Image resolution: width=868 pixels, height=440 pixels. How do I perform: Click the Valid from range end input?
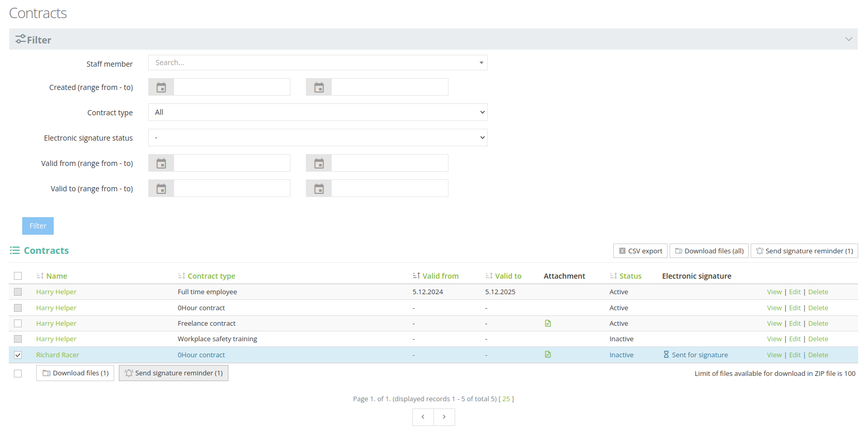tap(390, 163)
